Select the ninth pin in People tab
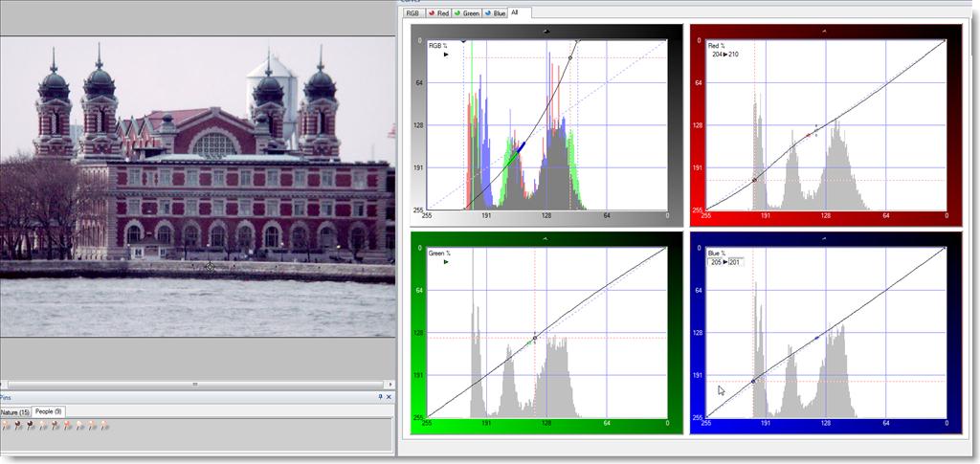The height and width of the screenshot is (464, 980). click(104, 426)
